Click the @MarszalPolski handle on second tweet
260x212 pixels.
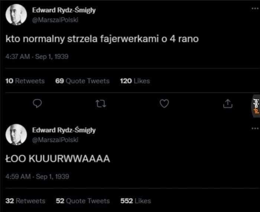(55, 140)
